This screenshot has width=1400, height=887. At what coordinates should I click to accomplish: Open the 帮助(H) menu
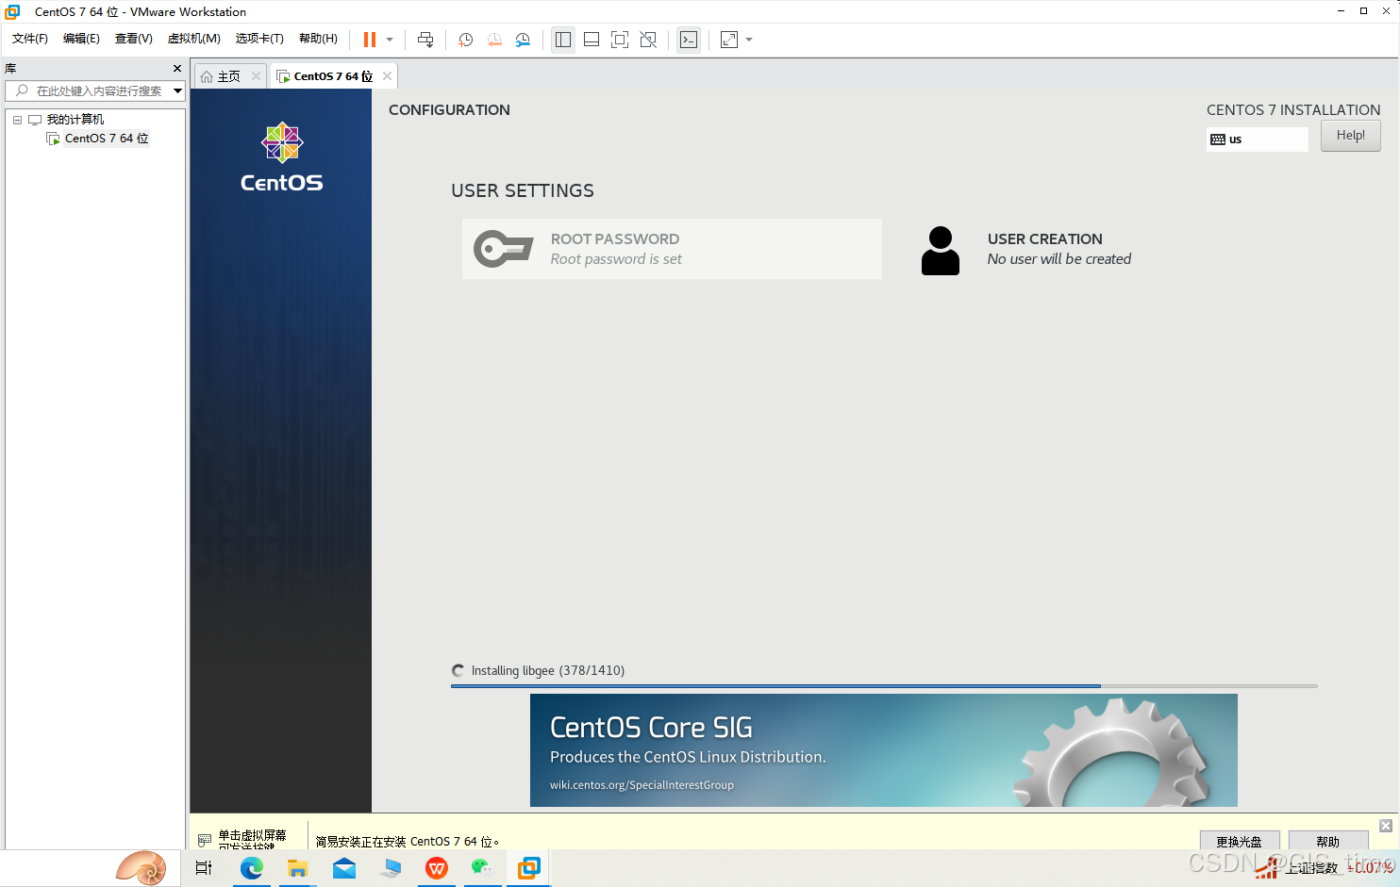pyautogui.click(x=318, y=39)
